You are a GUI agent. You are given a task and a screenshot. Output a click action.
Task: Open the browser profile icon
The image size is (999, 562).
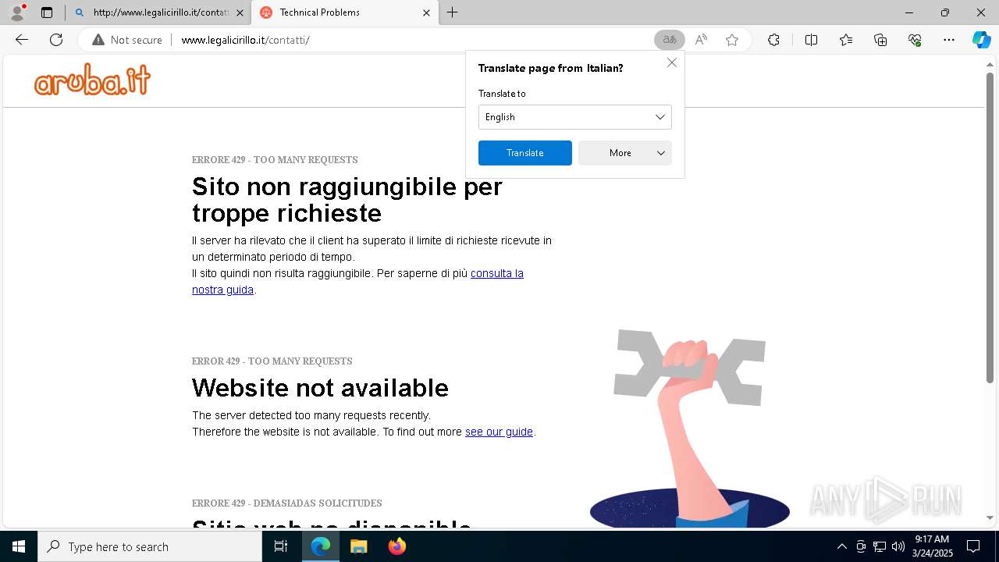[17, 12]
